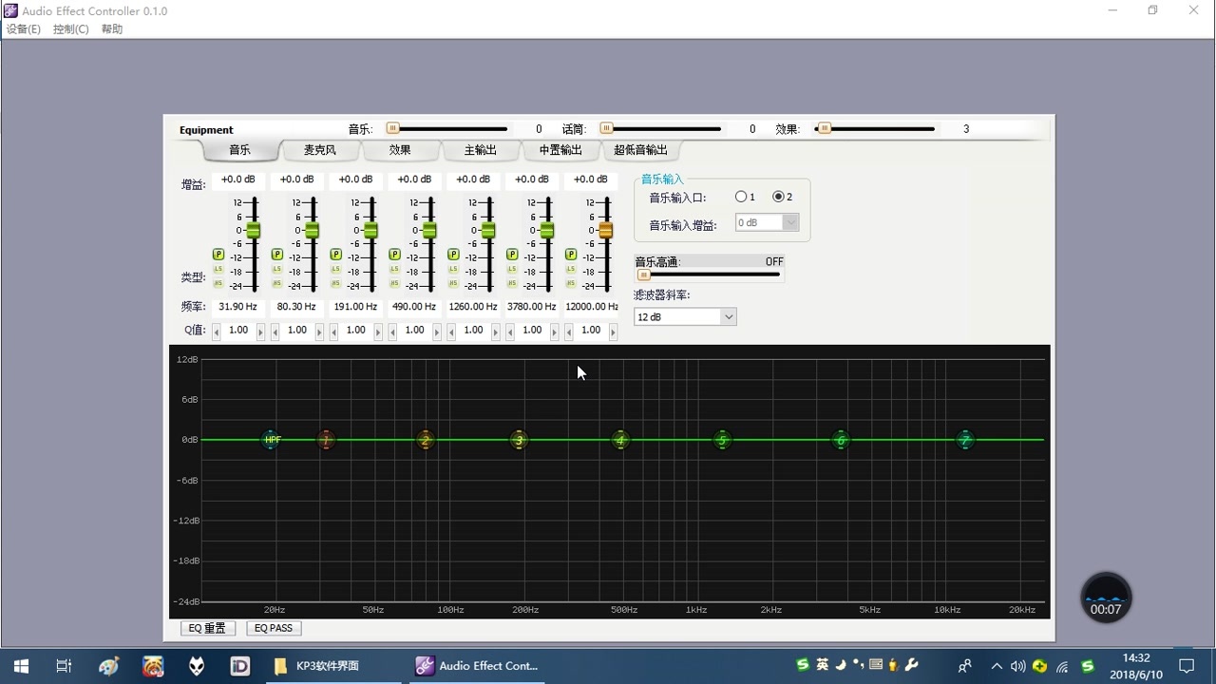1216x684 pixels.
Task: Decrease Q value of the 1260.00 Hz band
Action: click(x=452, y=332)
